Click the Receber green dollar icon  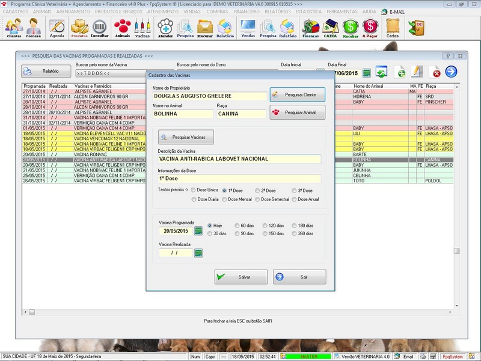click(351, 28)
